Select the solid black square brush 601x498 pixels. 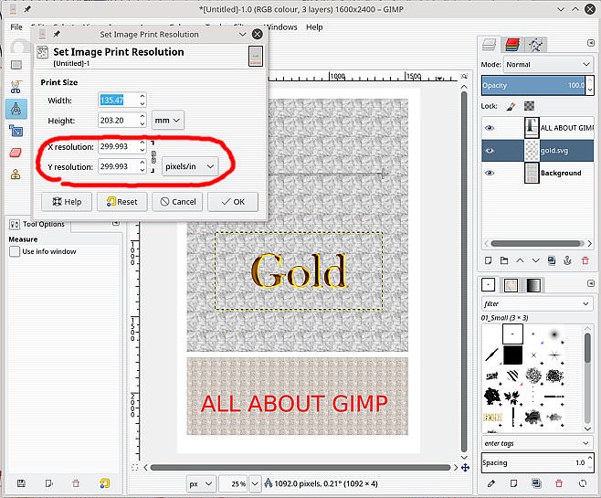tap(512, 355)
